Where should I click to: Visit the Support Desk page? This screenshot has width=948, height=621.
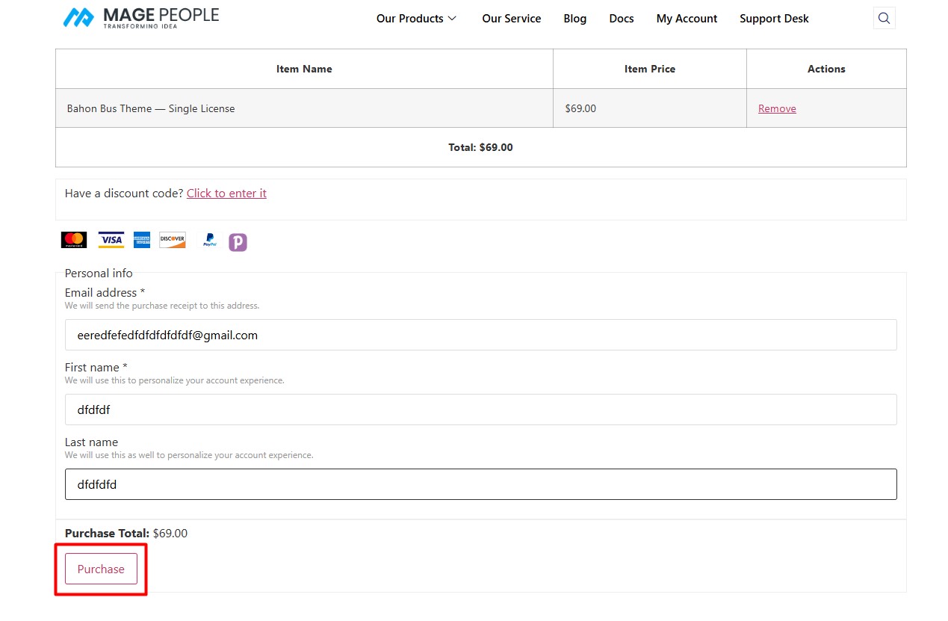(774, 19)
